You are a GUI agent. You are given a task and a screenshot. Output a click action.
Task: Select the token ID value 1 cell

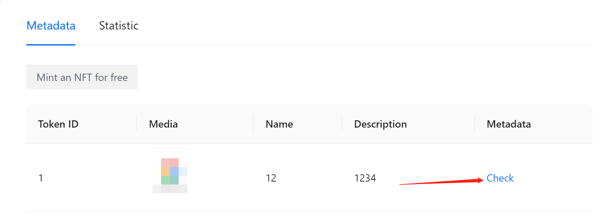tap(41, 178)
